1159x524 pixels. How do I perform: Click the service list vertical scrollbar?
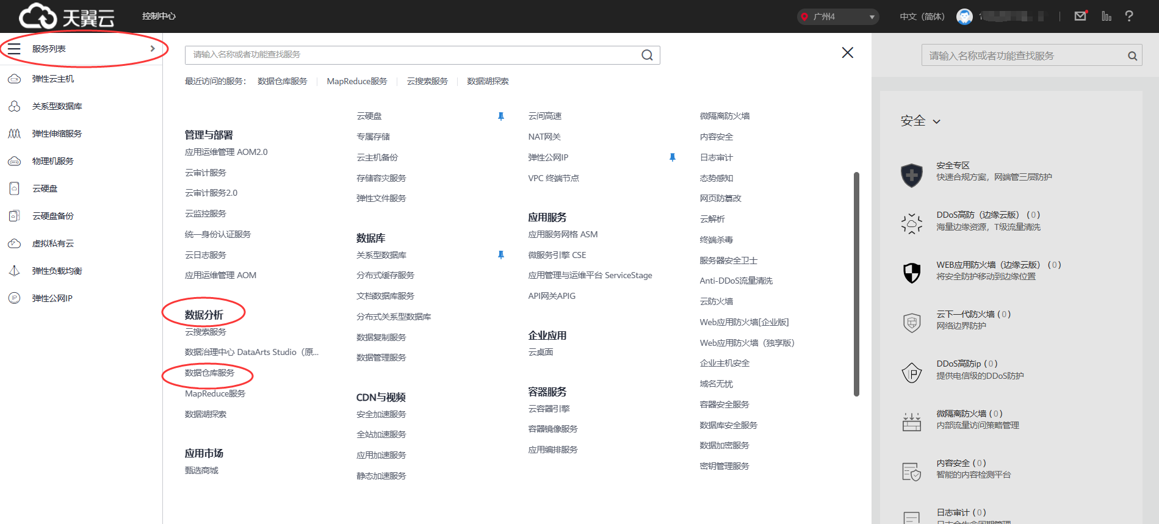click(x=856, y=284)
